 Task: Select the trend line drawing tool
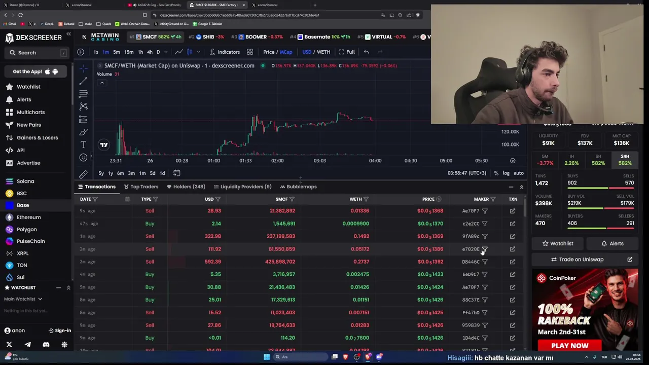[x=84, y=81]
